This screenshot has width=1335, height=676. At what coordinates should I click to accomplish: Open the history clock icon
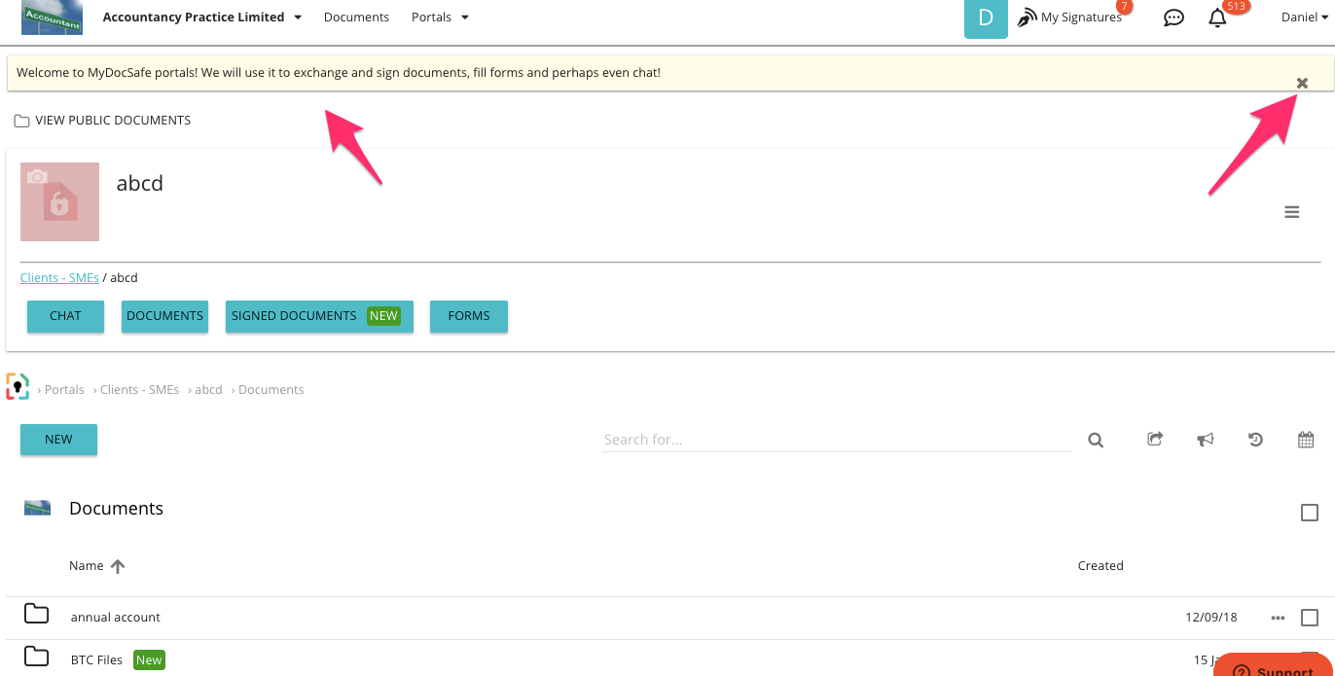(1255, 440)
